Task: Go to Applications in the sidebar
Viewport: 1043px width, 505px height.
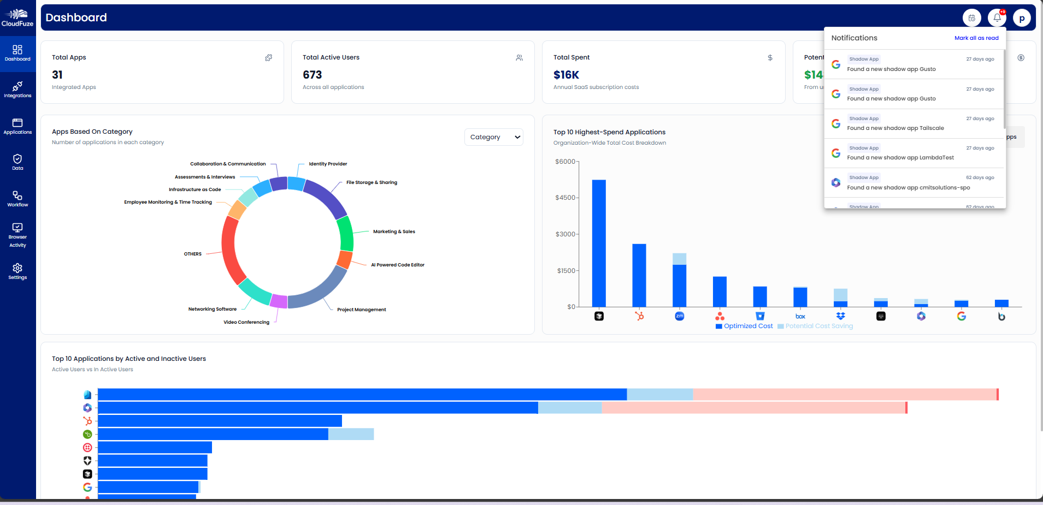Action: click(17, 126)
